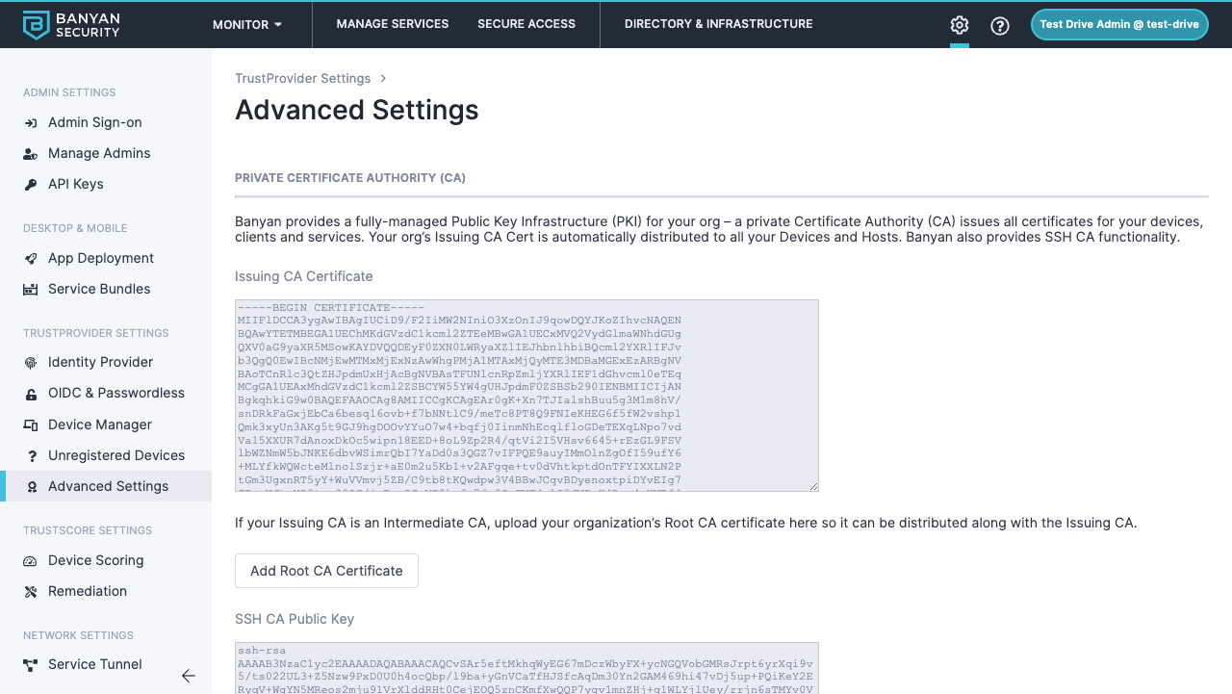
Task: Click the TrustProvider Settings breadcrumb link
Action: [x=302, y=79]
